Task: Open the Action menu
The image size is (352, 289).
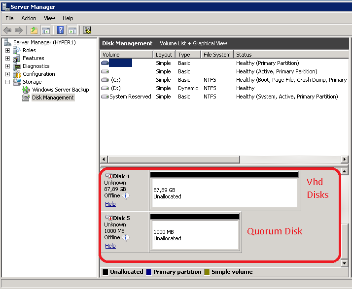Action: pyautogui.click(x=29, y=18)
